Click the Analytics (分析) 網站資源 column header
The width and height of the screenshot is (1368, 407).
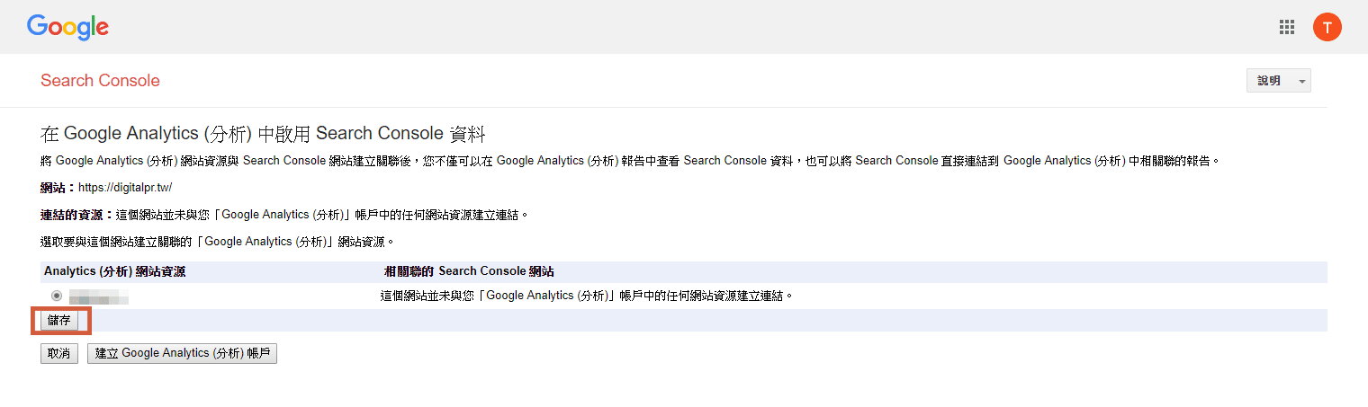click(114, 271)
